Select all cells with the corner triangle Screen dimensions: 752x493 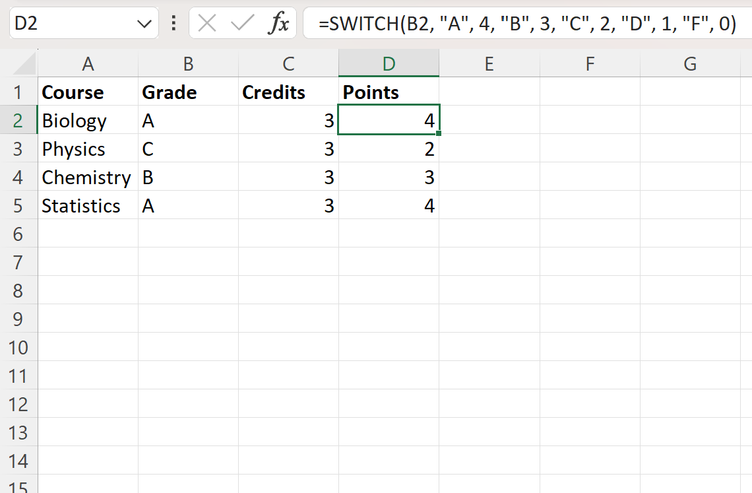(x=24, y=64)
